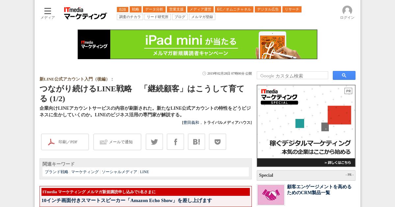
Task: Save article with the Pocket icon
Action: 218,142
